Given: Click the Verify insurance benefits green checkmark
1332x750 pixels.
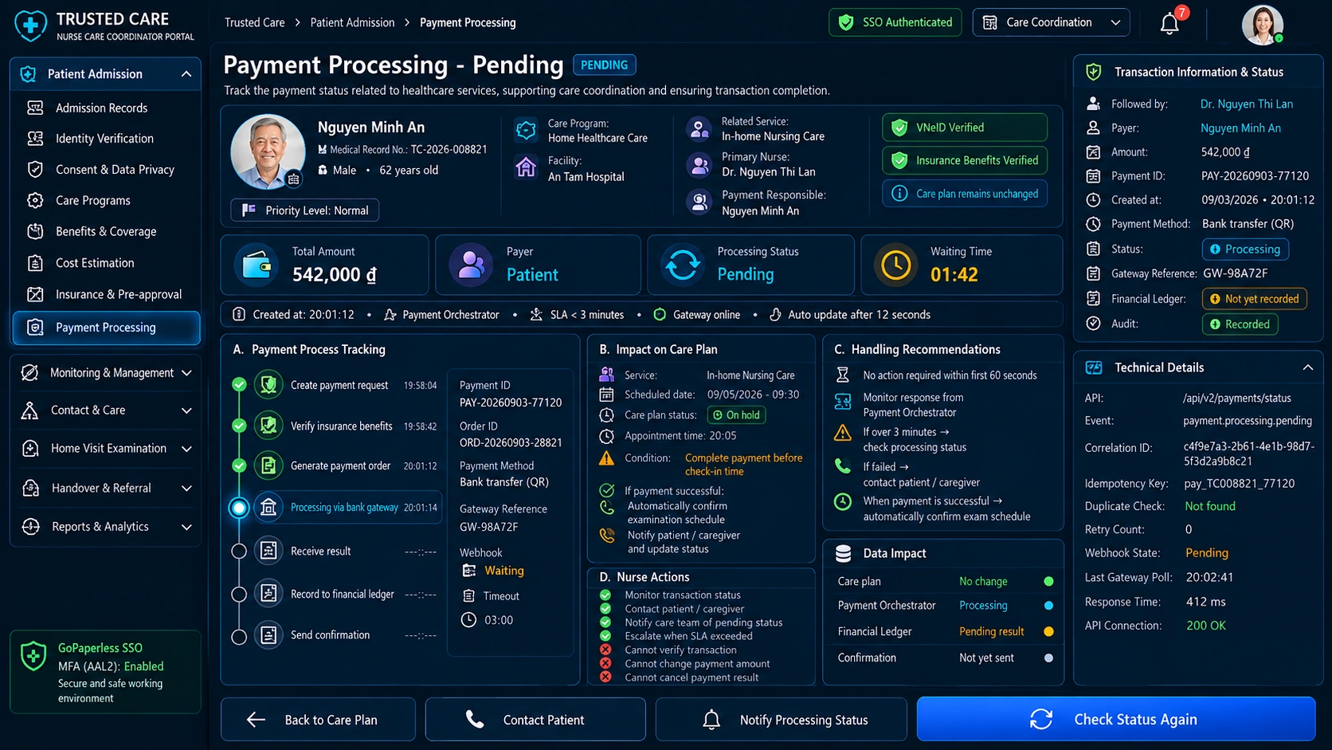Looking at the screenshot, I should click(x=238, y=426).
